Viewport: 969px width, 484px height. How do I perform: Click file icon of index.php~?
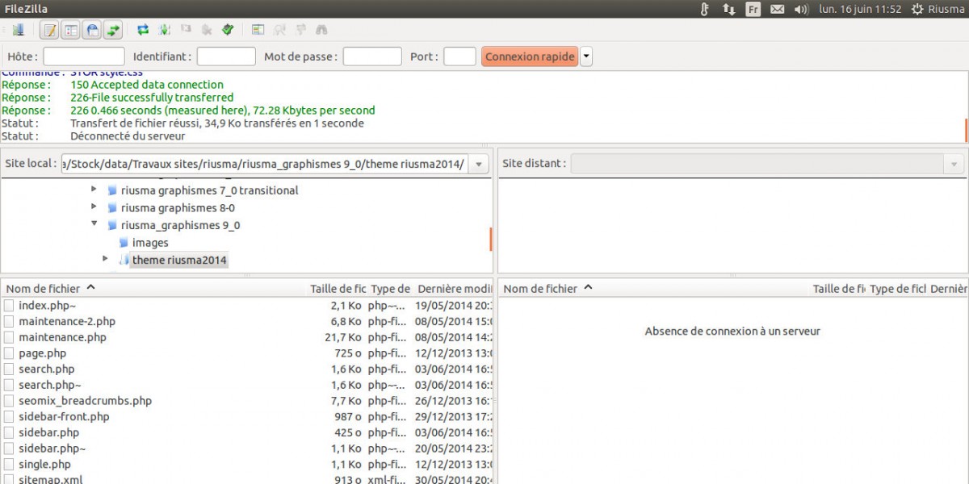9,306
